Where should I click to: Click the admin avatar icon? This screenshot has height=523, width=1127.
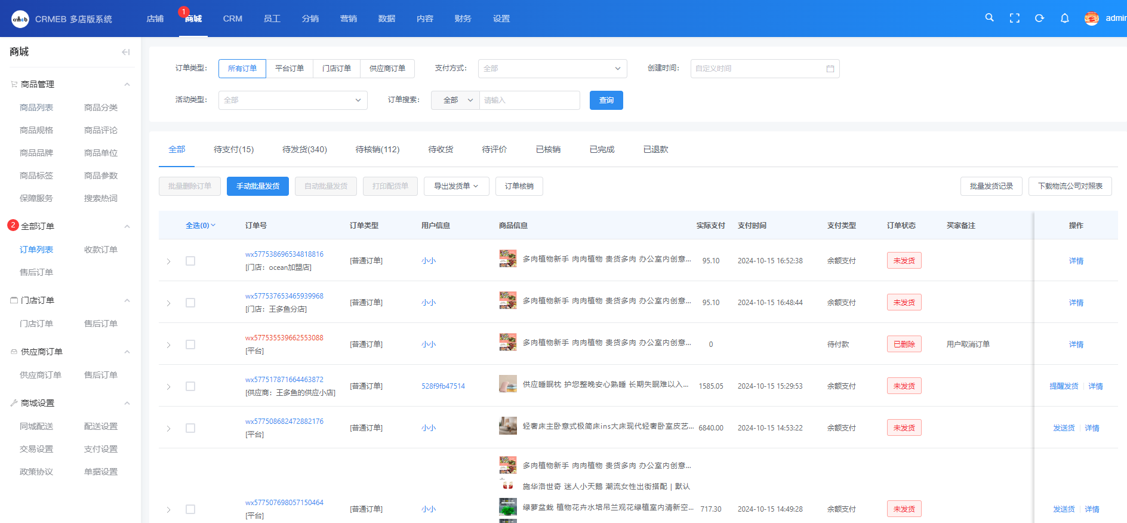click(1091, 19)
